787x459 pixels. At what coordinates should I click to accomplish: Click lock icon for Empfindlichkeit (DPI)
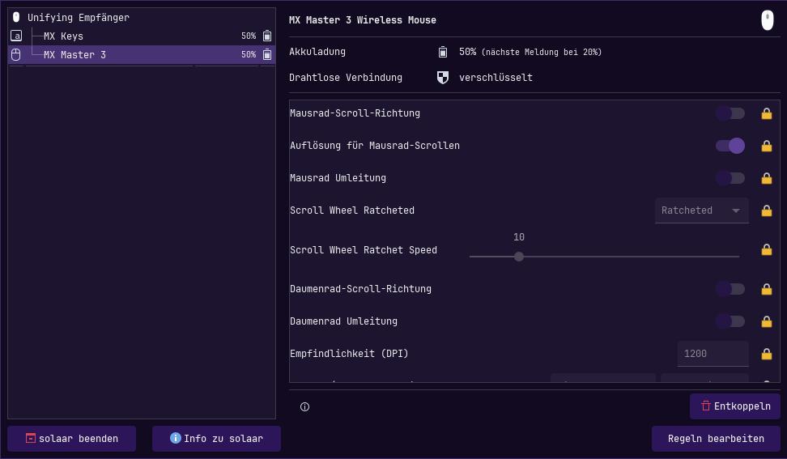click(767, 354)
